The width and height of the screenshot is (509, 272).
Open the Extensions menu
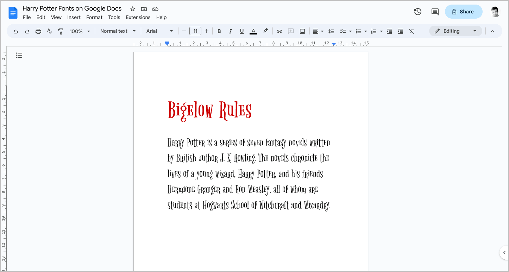[x=138, y=17]
